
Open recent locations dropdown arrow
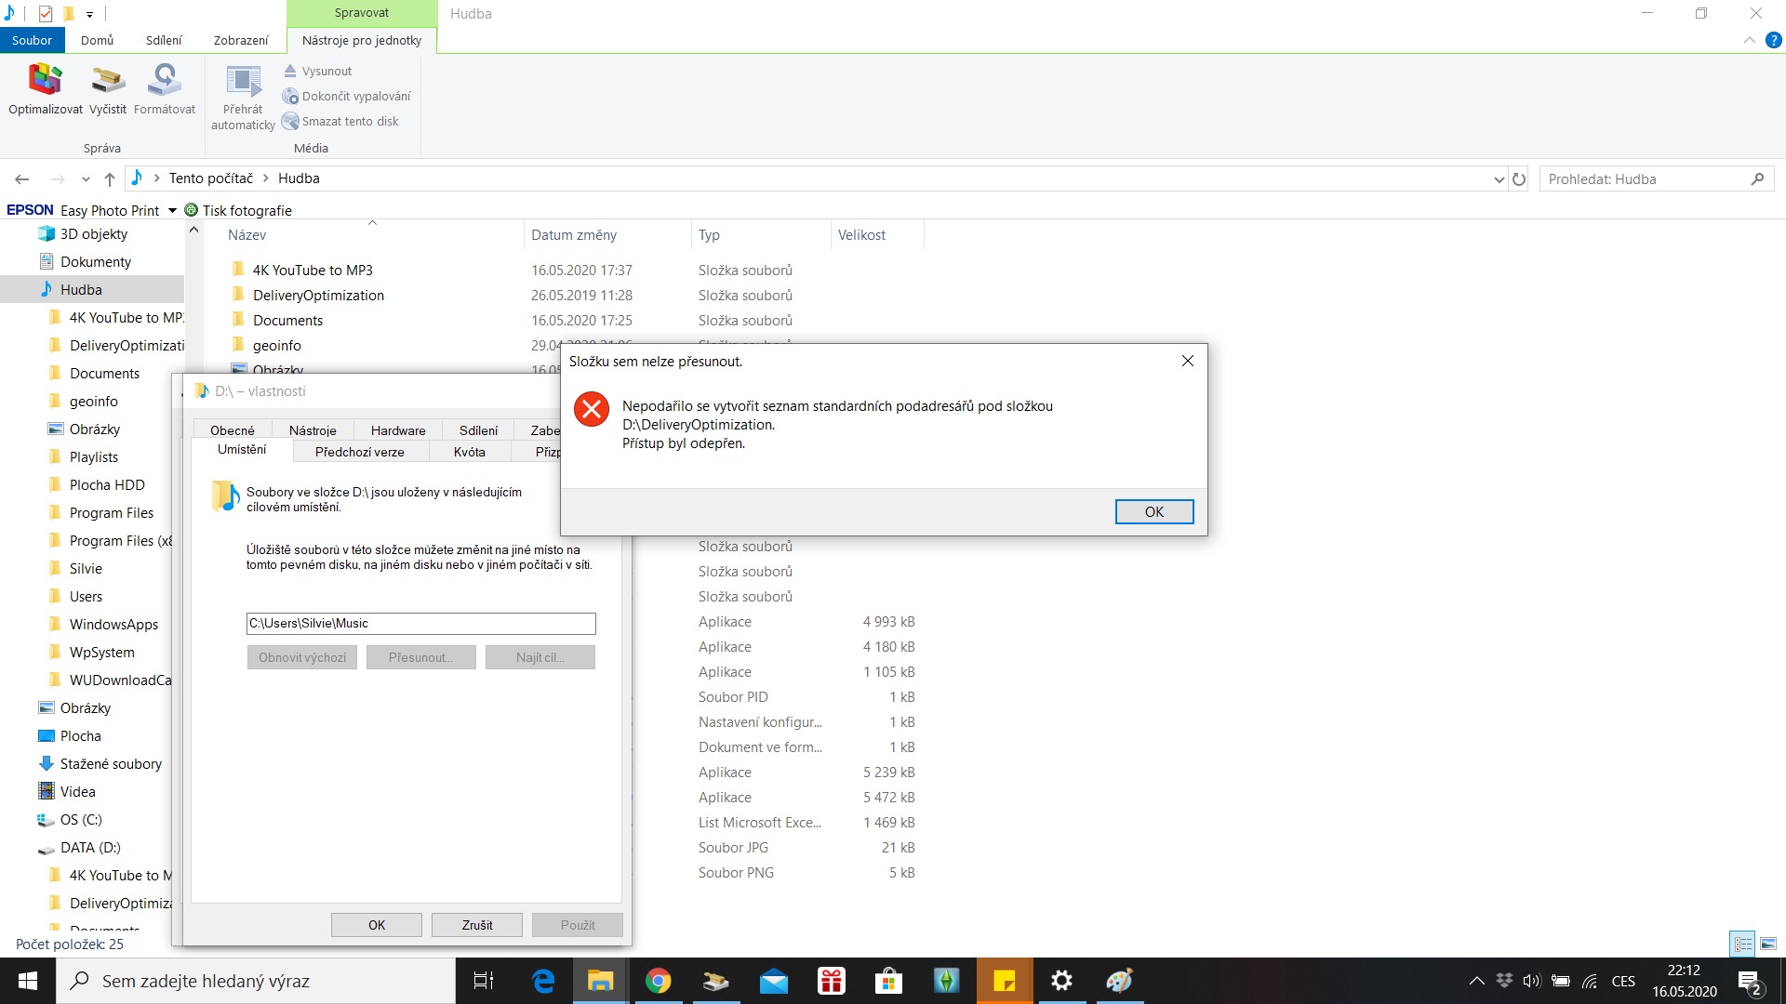[x=86, y=179]
